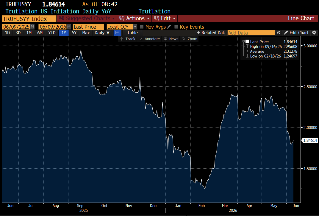
Task: Click the Line Chart title label
Action: tap(301, 18)
